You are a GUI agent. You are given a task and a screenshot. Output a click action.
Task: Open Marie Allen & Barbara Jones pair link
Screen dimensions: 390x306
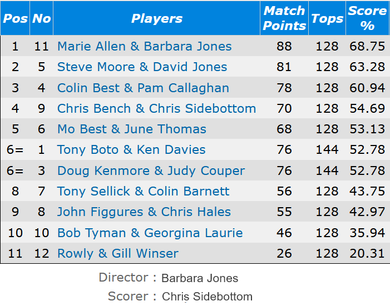(x=144, y=46)
